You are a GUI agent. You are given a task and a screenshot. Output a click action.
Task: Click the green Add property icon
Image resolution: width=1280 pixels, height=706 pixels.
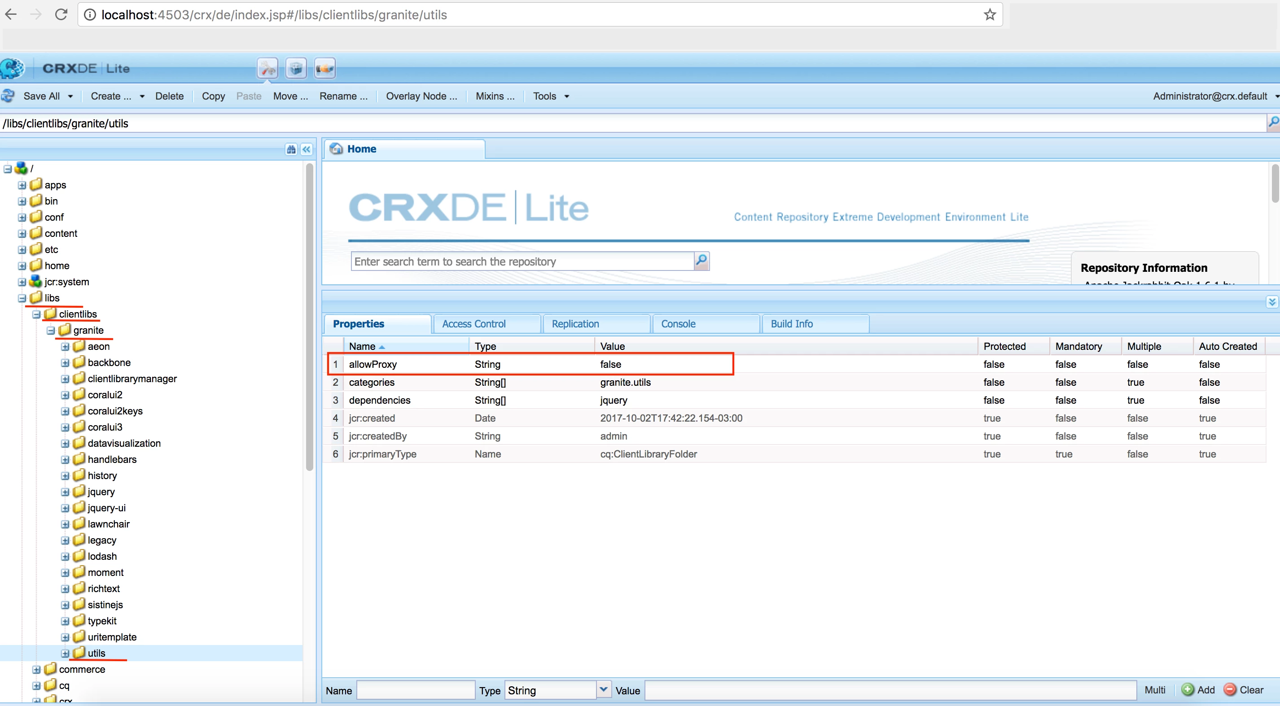pos(1187,689)
